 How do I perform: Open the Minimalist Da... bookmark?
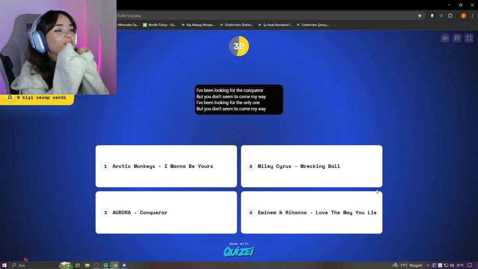point(128,25)
